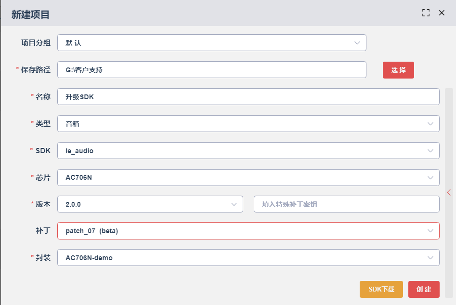The height and width of the screenshot is (305, 456).
Task: Click the SDK下载 button
Action: [x=381, y=289]
